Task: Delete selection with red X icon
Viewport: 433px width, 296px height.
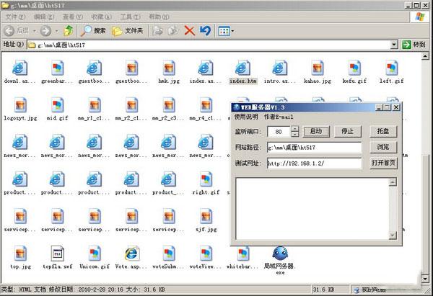Action: (x=189, y=30)
